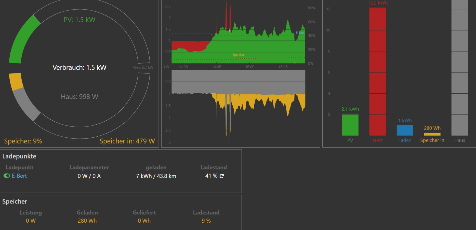Viewport: 476px width, 230px height.
Task: Click the '1 kWh' value above Laden bar
Action: coord(405,121)
